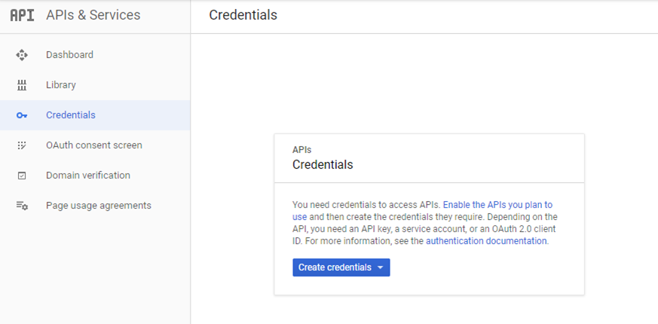Go to the Library menu item
The image size is (658, 324).
pyautogui.click(x=60, y=85)
